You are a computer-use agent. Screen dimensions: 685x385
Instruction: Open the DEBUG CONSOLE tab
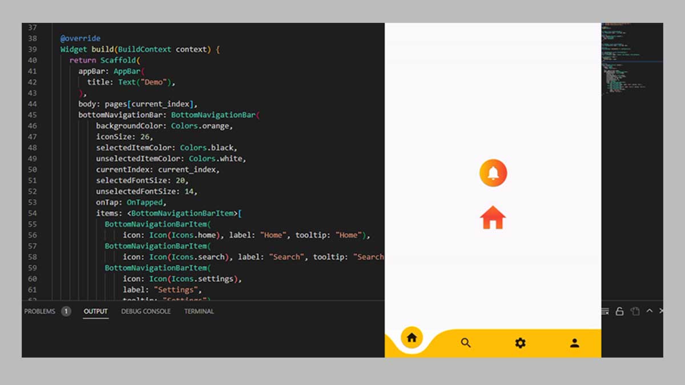(x=146, y=311)
